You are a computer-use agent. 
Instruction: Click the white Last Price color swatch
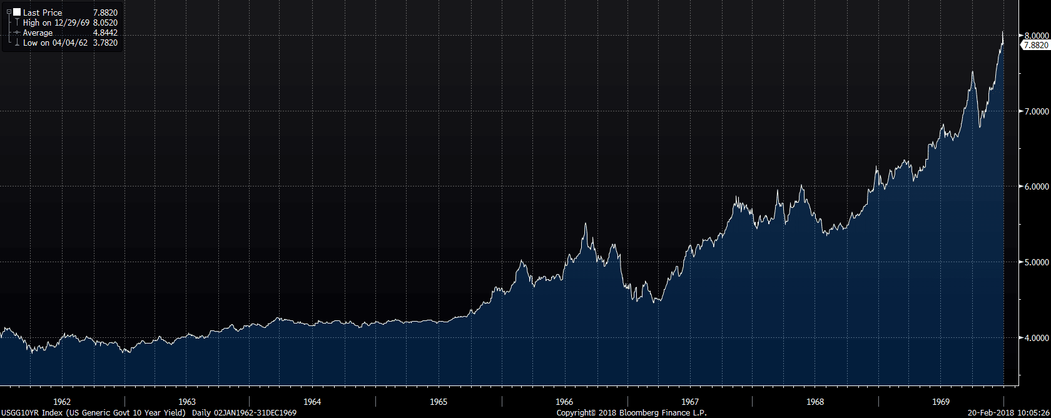tap(17, 12)
